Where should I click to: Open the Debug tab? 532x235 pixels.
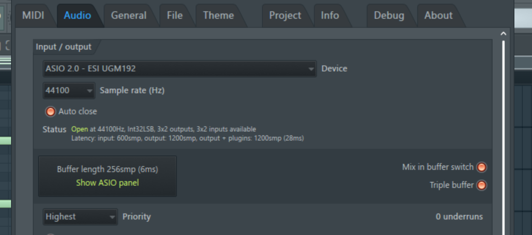389,16
